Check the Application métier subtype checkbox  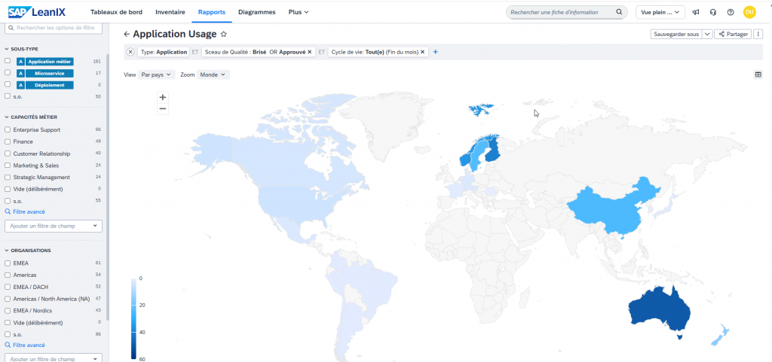(8, 61)
